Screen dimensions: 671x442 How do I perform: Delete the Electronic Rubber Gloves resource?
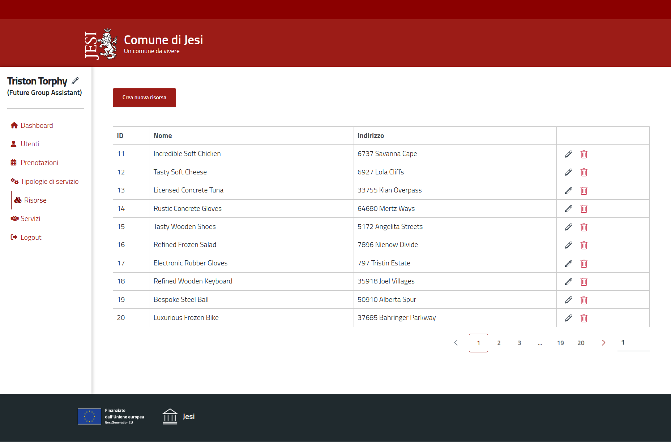(x=584, y=264)
